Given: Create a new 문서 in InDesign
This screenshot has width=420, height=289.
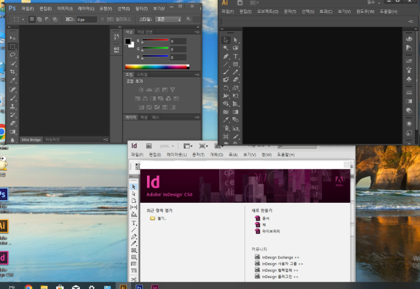Looking at the screenshot, I should pos(262,219).
